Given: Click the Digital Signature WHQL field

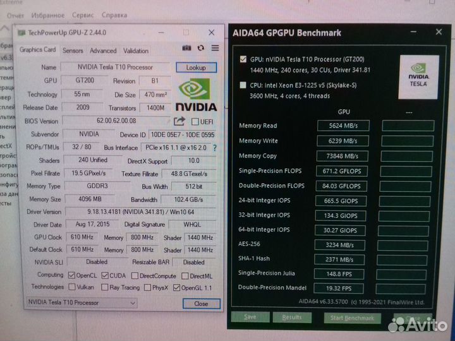Looking at the screenshot, I should (x=192, y=225).
